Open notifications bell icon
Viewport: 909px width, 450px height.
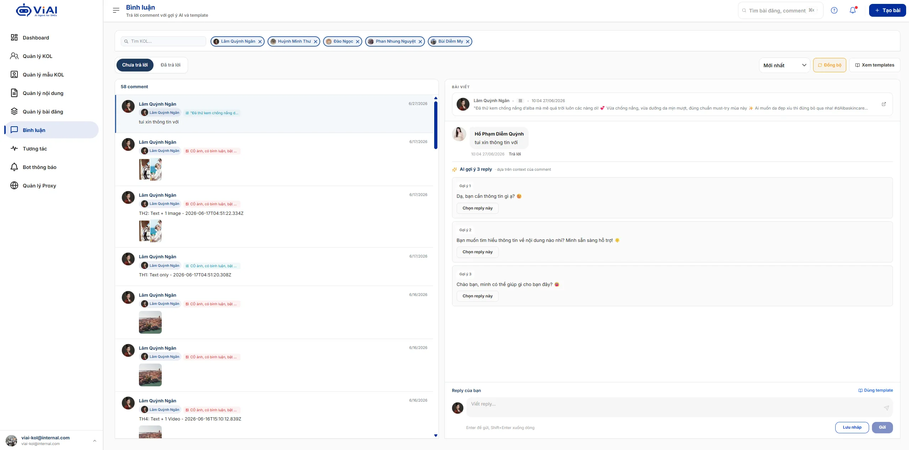point(853,10)
